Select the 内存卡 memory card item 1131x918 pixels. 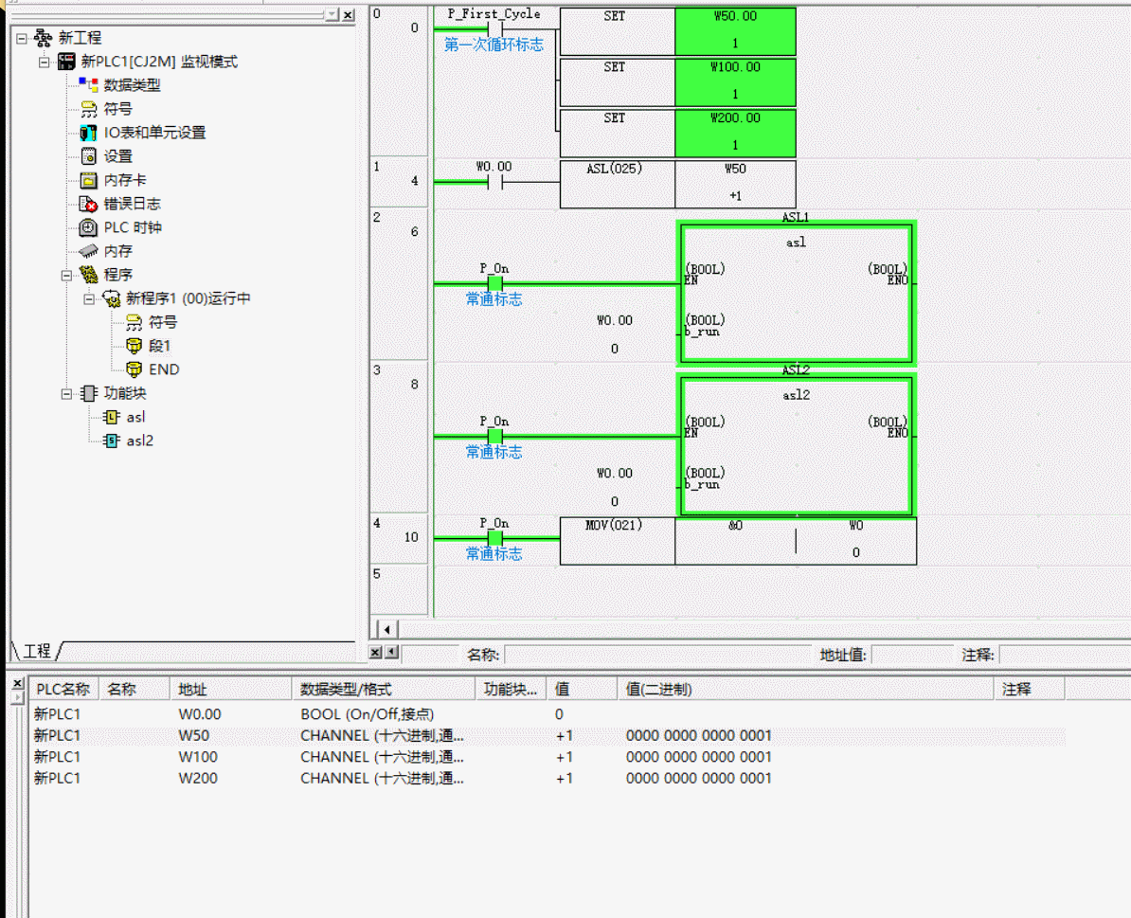click(124, 180)
